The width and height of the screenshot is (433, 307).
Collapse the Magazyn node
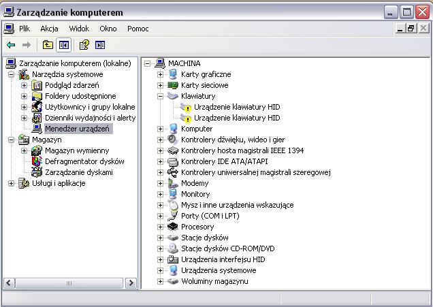(x=11, y=140)
